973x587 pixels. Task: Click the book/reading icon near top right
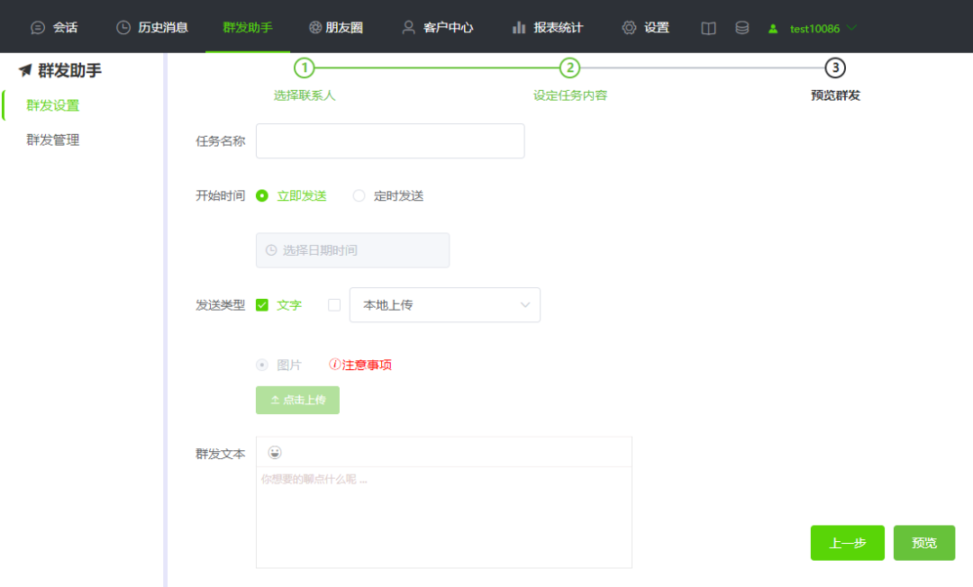click(708, 27)
